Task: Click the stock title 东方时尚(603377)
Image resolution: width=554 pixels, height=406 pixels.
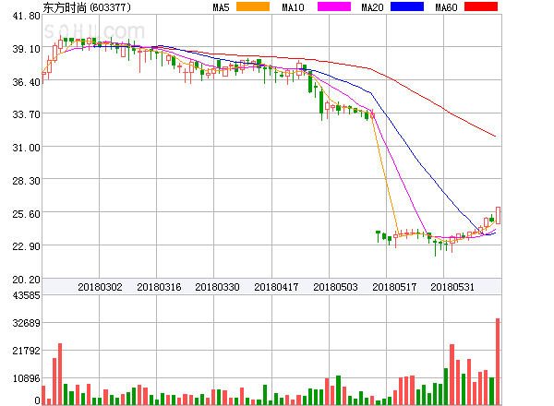Action: pyautogui.click(x=87, y=7)
